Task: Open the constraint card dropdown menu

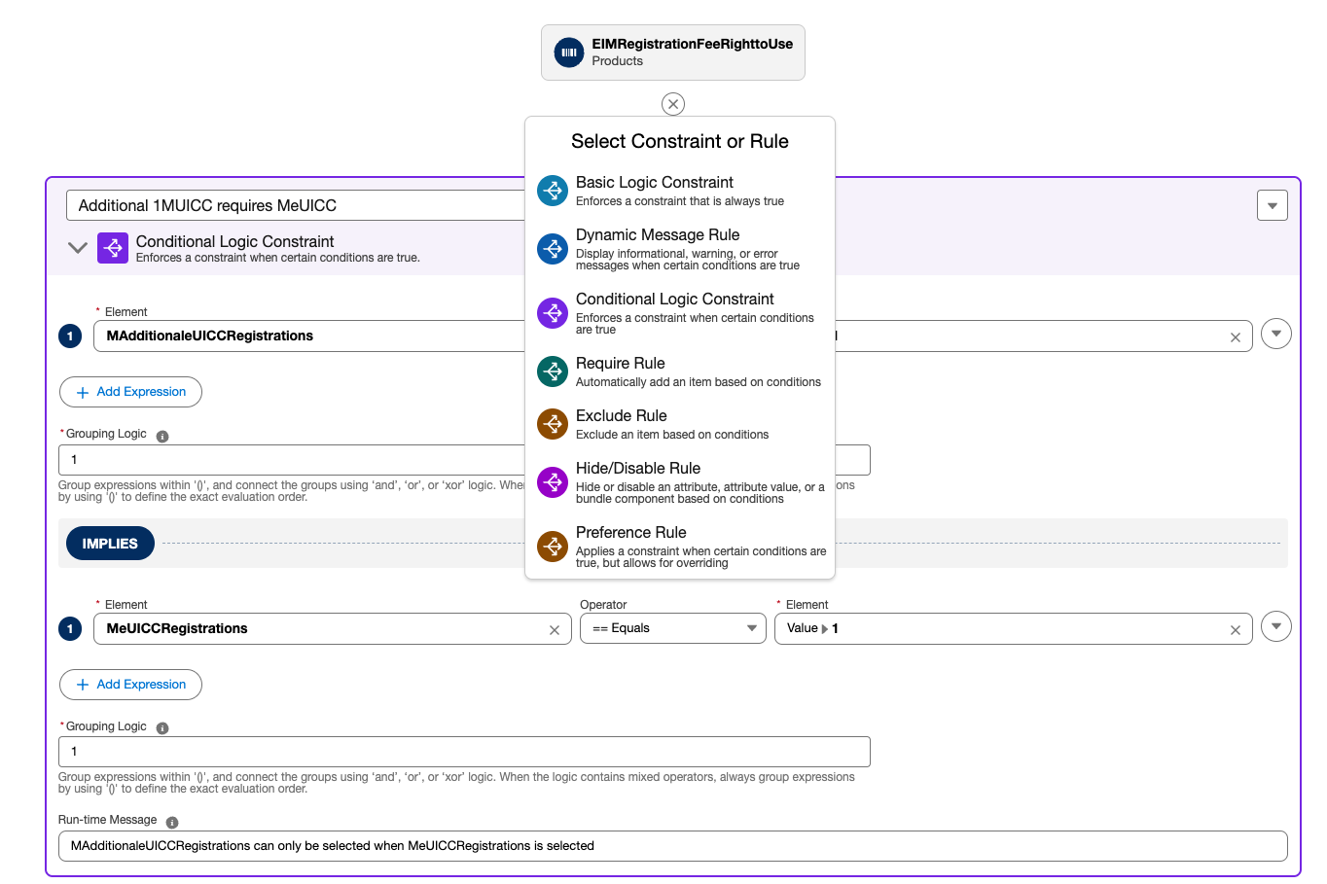Action: (1273, 205)
